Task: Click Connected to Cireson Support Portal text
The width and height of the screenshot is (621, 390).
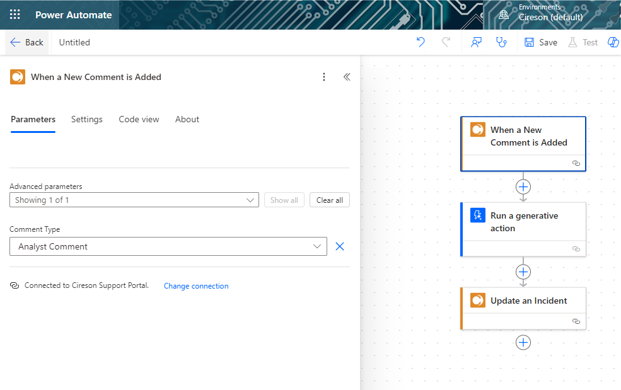Action: tap(87, 285)
